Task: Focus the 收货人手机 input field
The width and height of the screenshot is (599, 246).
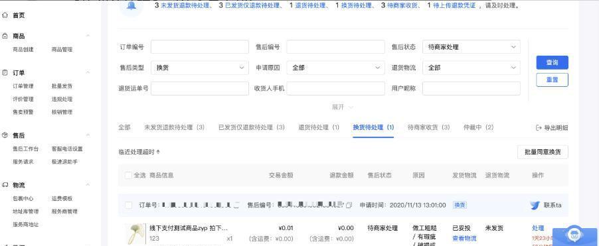Action: 335,88
